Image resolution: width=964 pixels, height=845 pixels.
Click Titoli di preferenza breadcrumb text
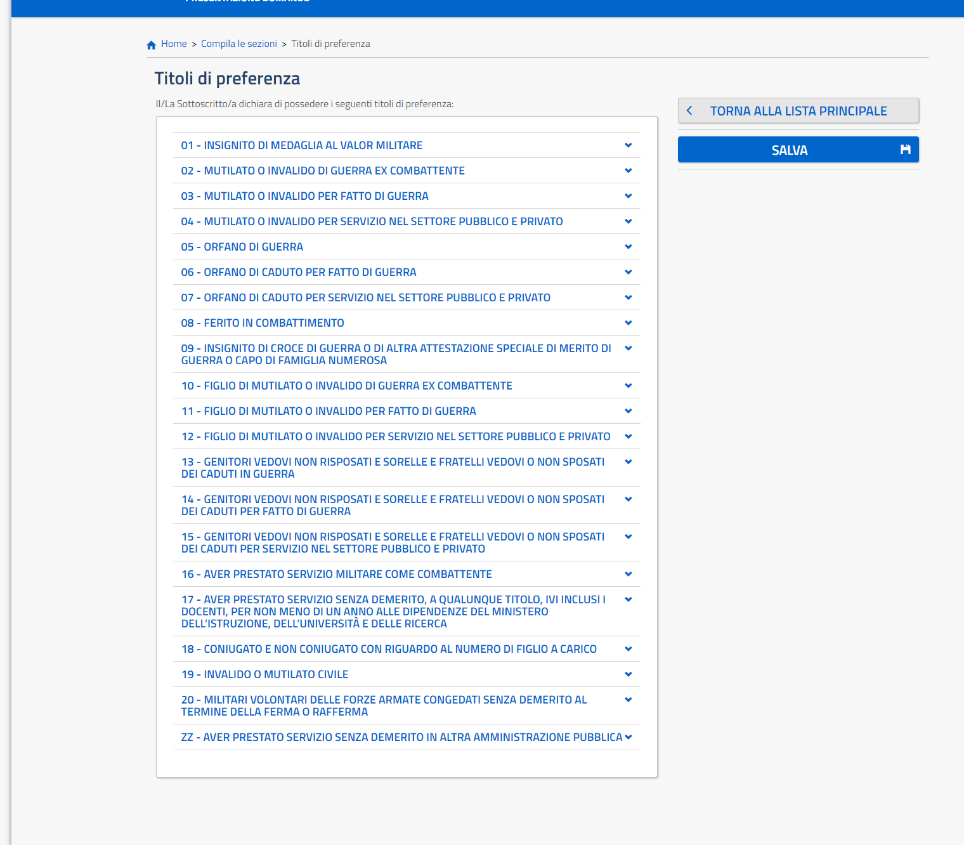330,44
